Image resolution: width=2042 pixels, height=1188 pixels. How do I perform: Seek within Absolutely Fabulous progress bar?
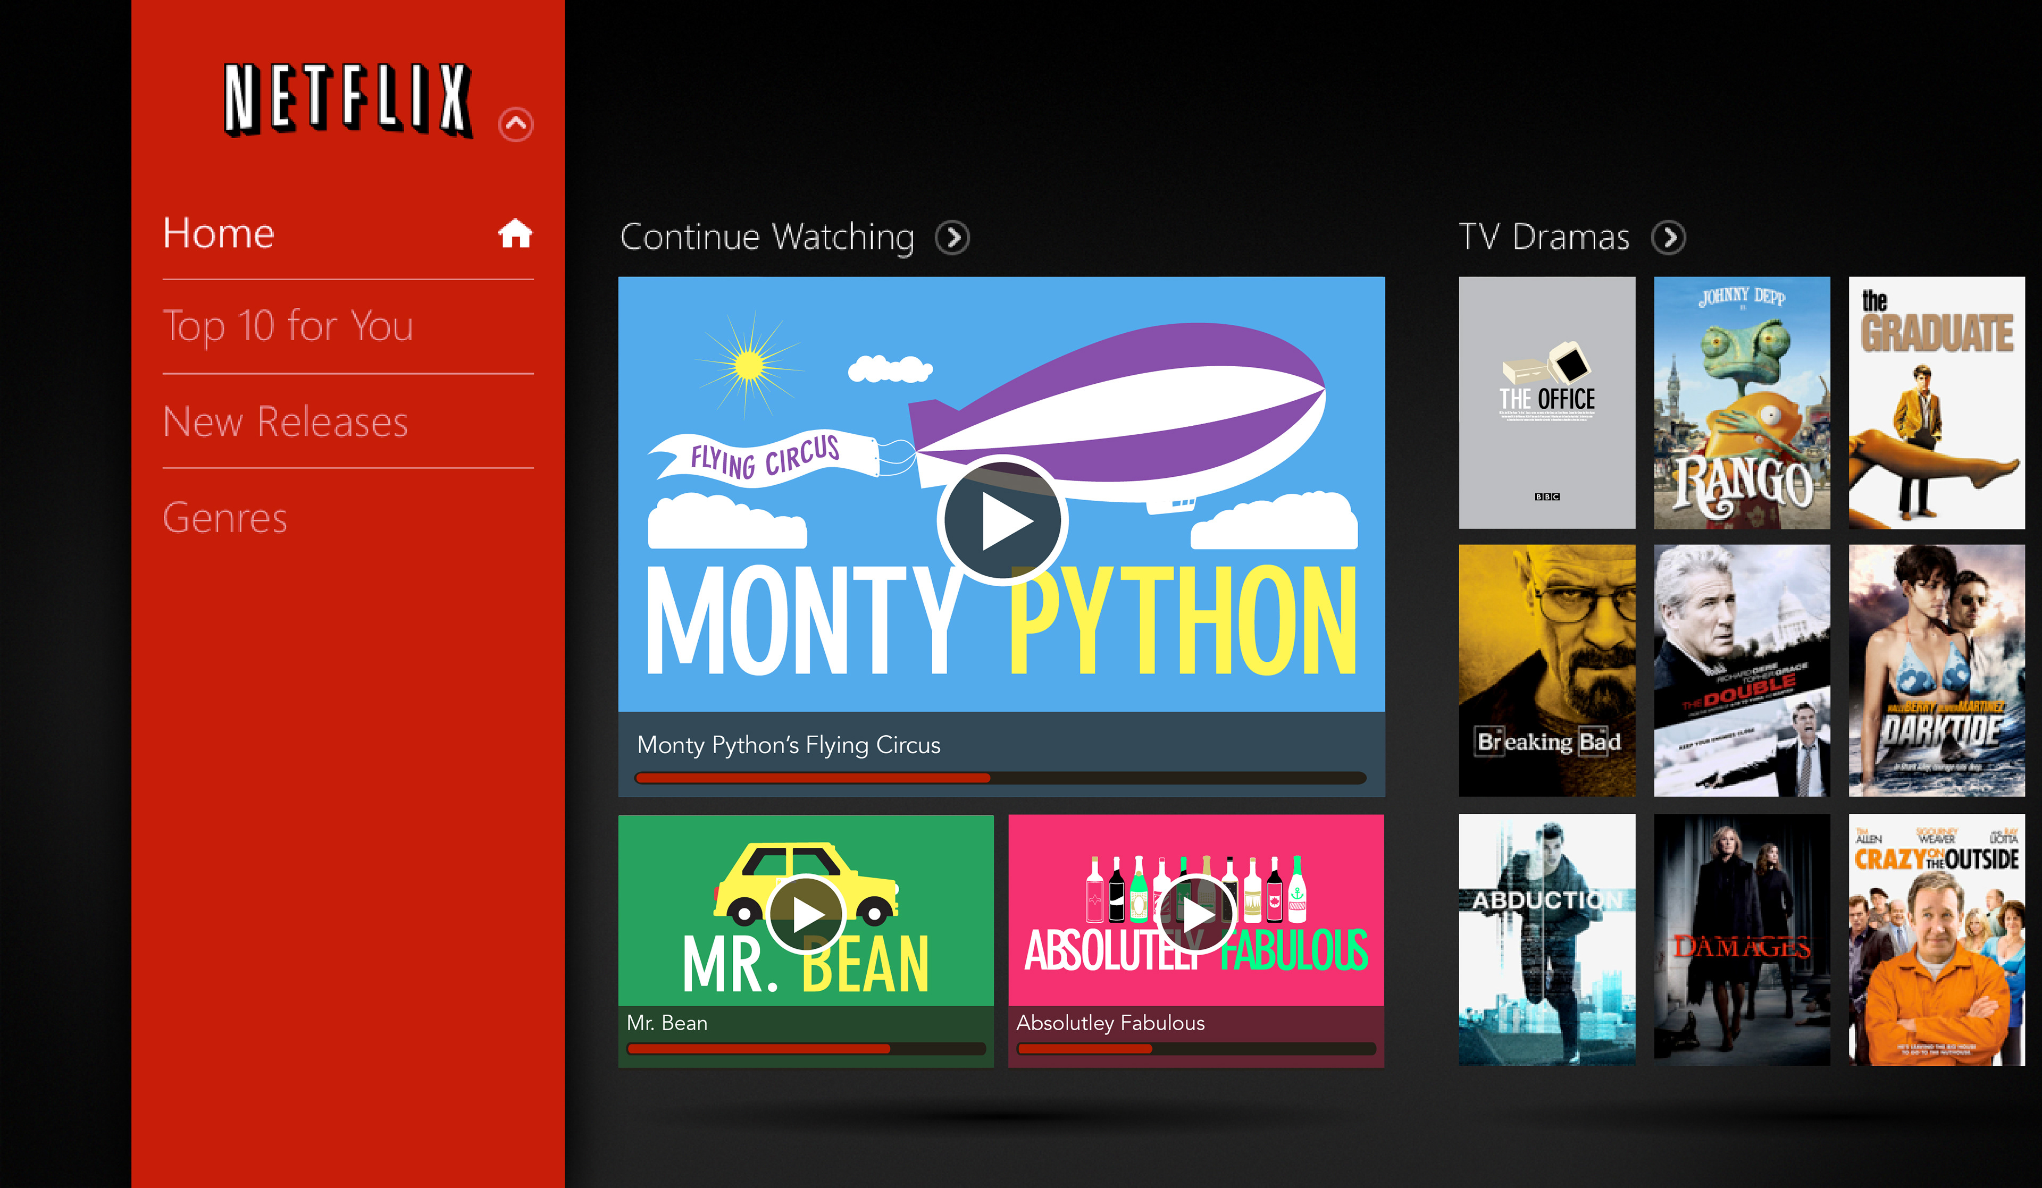tap(1197, 1049)
